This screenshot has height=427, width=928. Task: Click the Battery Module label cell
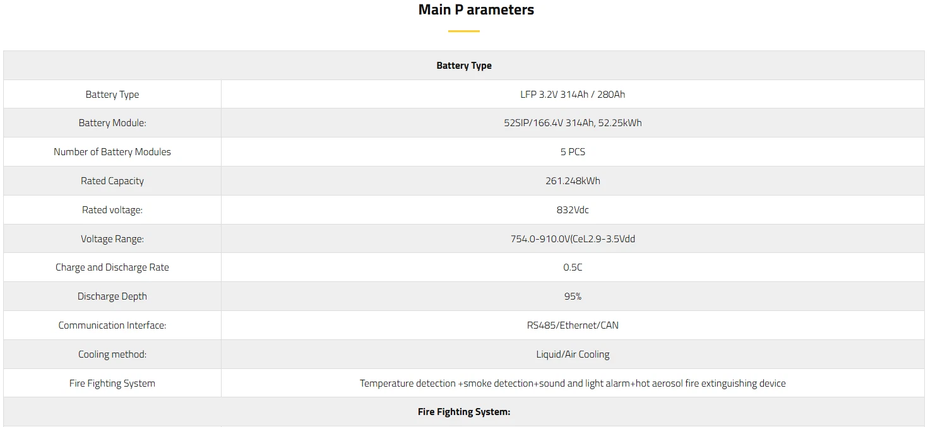pyautogui.click(x=112, y=123)
